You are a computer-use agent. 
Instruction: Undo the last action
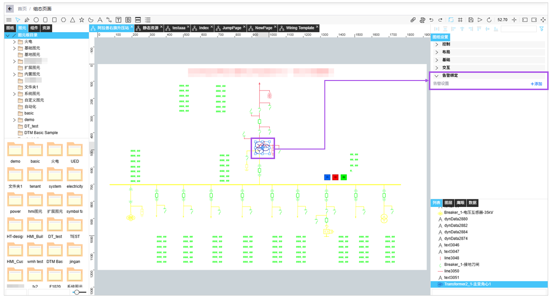pyautogui.click(x=431, y=20)
